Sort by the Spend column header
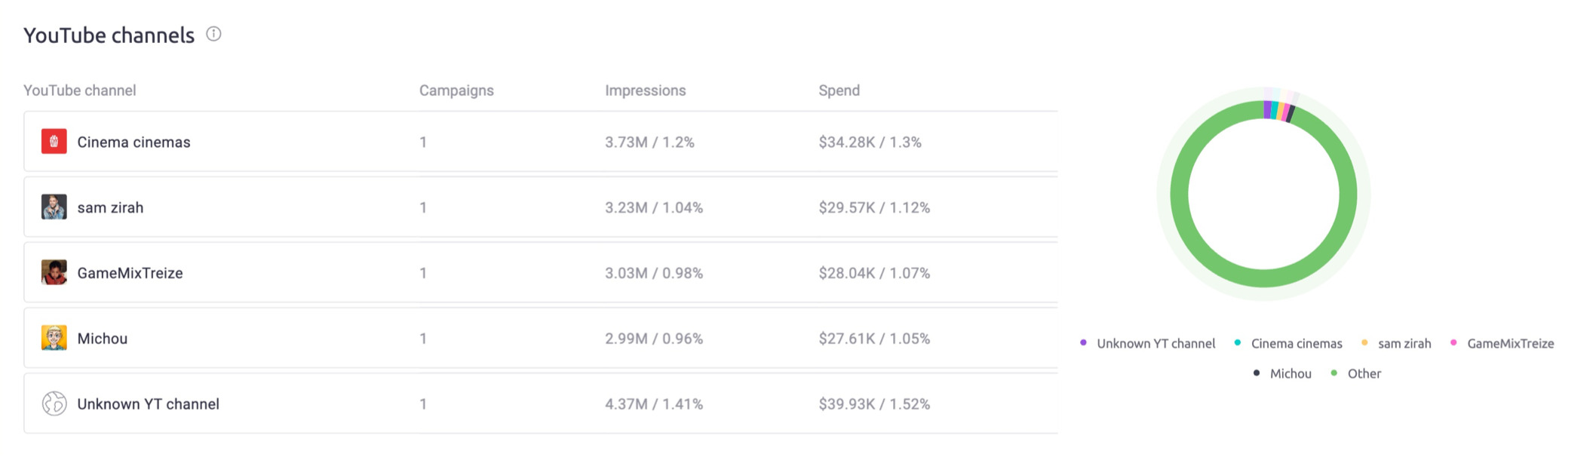 click(839, 90)
